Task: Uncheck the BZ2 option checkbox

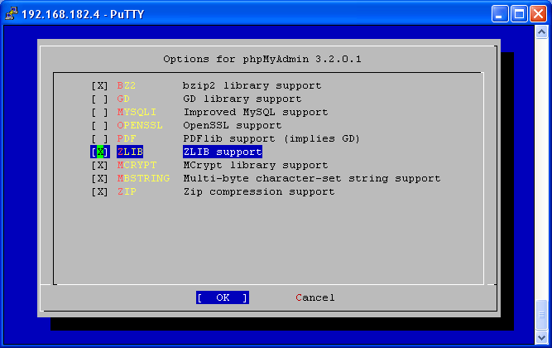Action: 100,85
